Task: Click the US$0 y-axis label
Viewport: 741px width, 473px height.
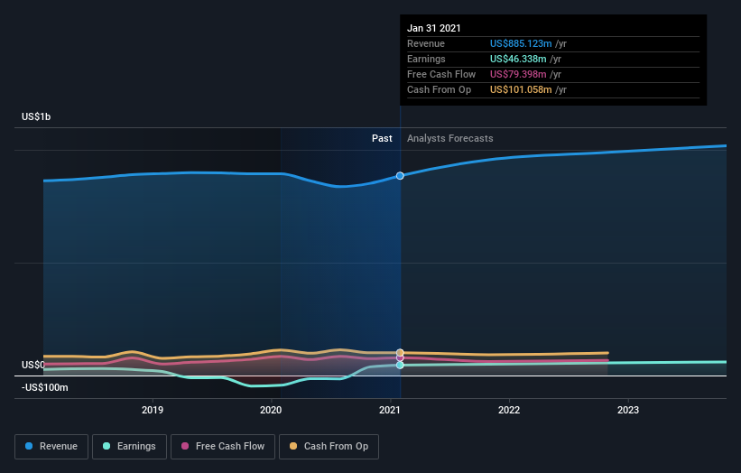Action: pos(33,365)
